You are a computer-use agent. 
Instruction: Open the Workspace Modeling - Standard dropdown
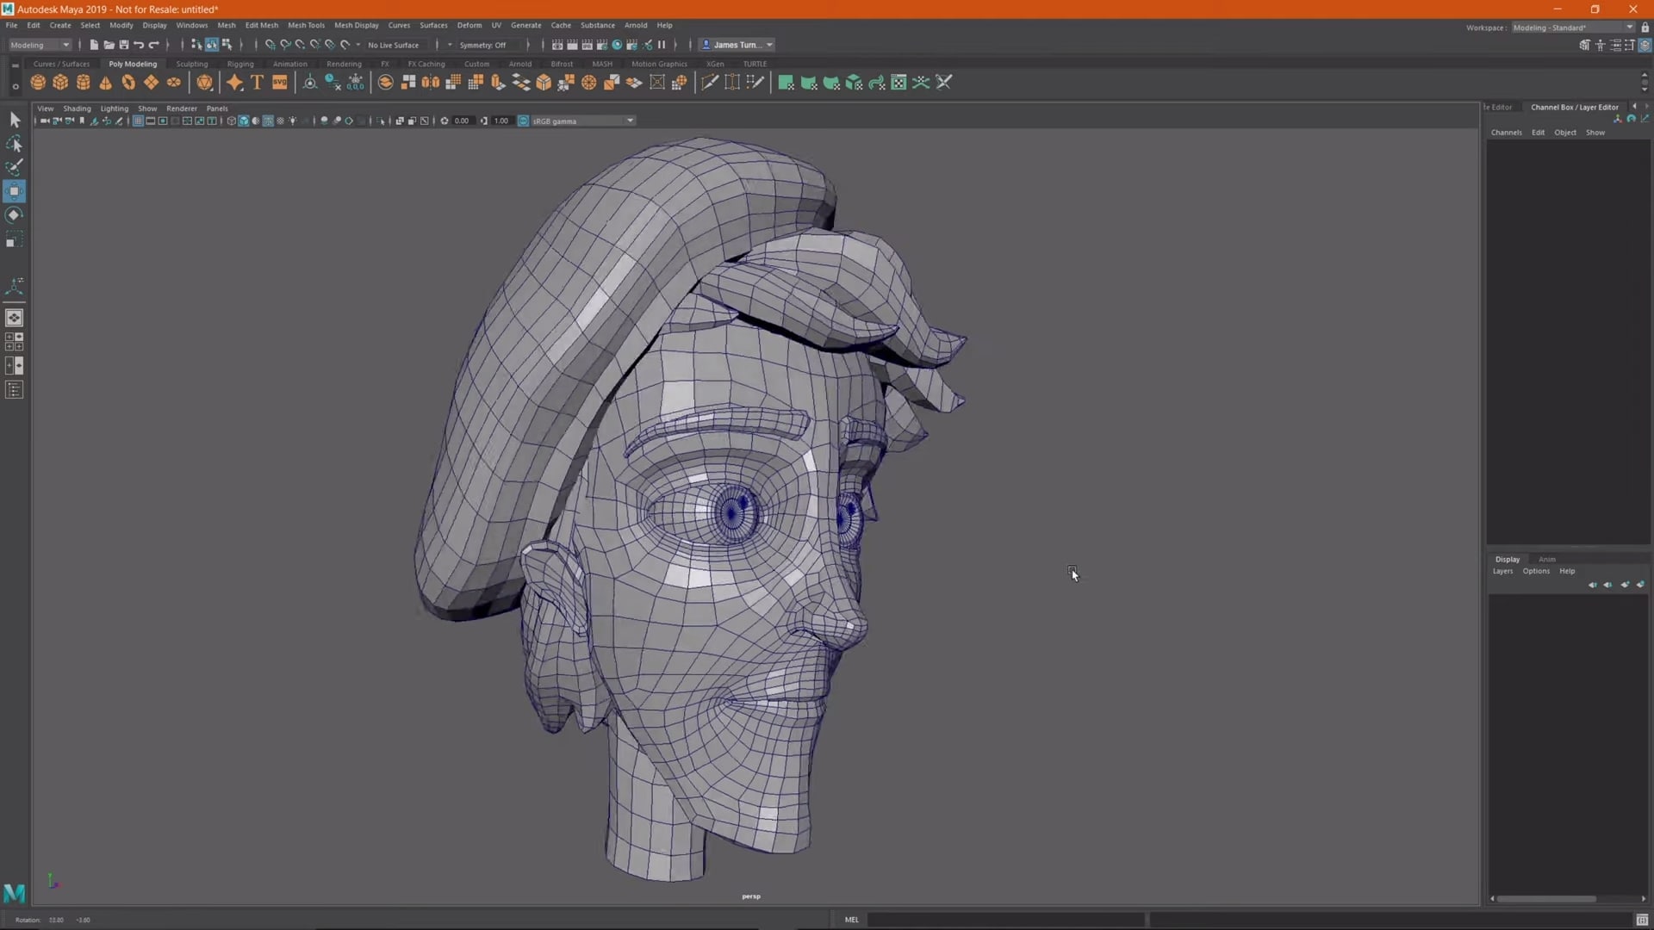click(x=1573, y=28)
